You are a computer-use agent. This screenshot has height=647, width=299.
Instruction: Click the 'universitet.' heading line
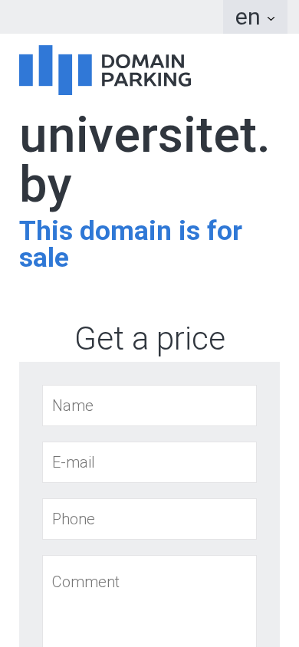click(x=144, y=135)
